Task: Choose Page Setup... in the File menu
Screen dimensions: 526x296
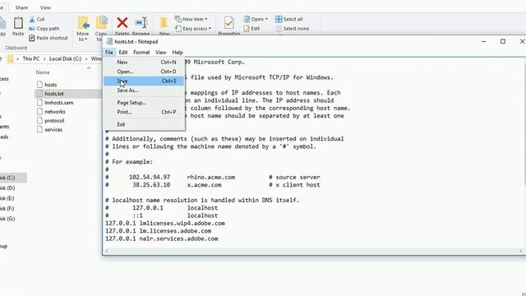Action: coord(144,103)
